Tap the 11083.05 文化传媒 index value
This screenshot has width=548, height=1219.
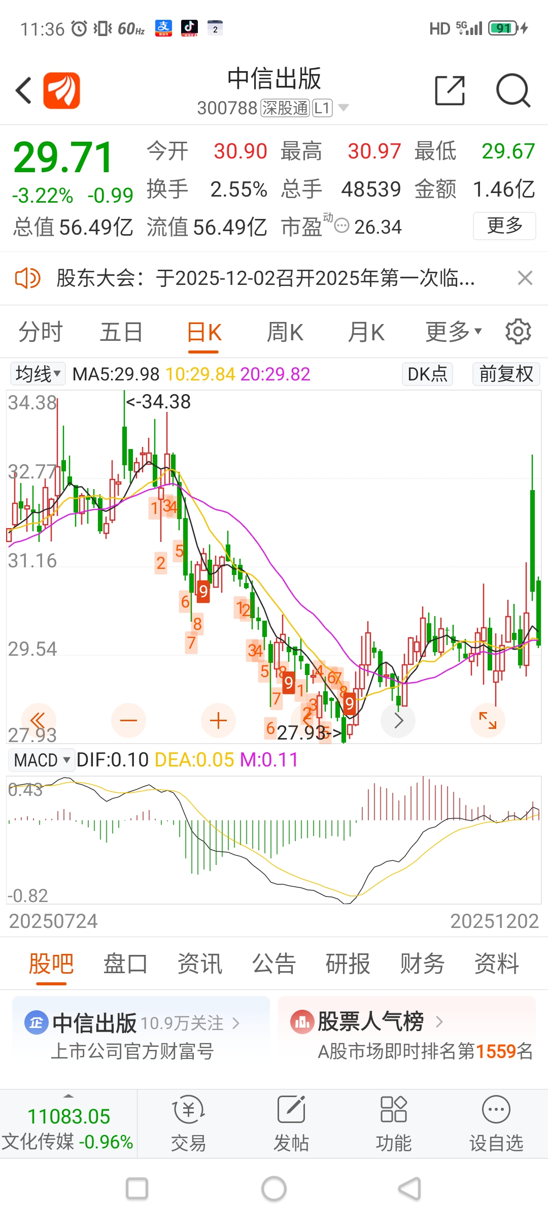(x=68, y=1116)
